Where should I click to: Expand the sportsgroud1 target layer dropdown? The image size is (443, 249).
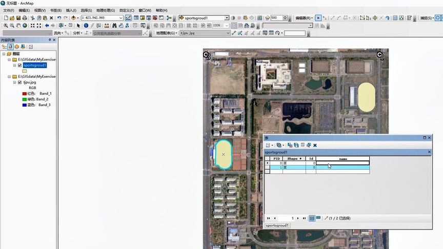[227, 18]
